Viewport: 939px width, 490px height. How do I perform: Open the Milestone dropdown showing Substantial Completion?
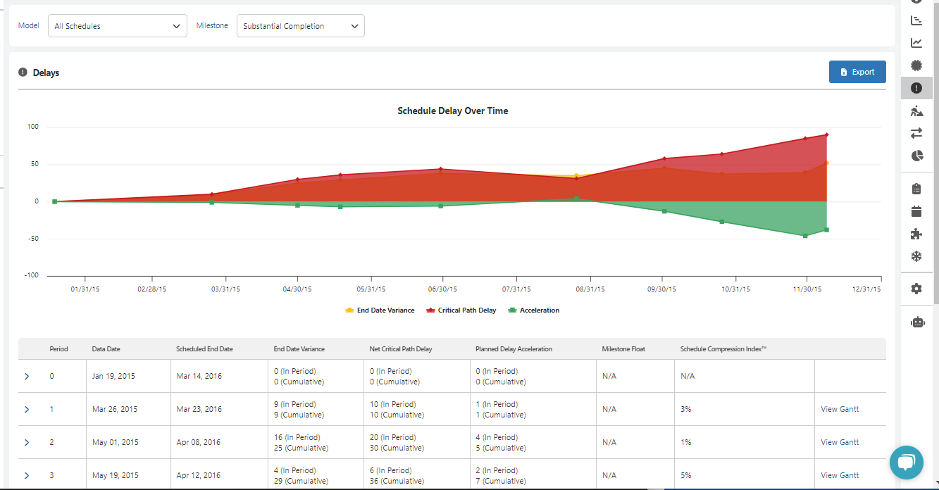click(x=301, y=26)
